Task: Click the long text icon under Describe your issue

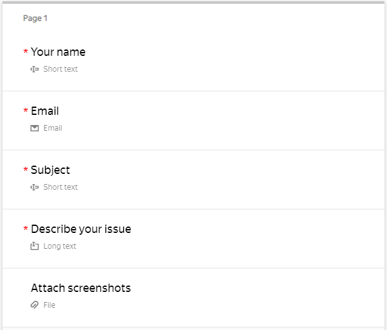Action: 35,246
